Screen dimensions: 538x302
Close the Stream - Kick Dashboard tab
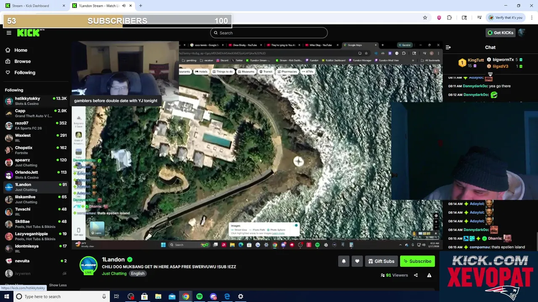[64, 6]
